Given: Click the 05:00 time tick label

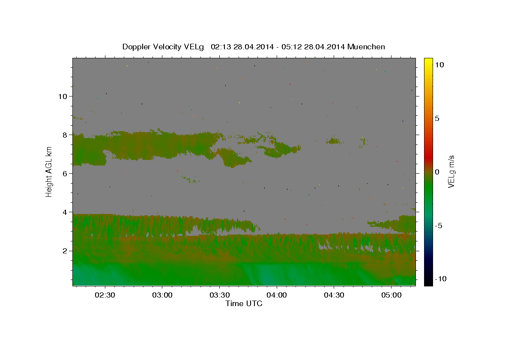Looking at the screenshot, I should click(391, 295).
